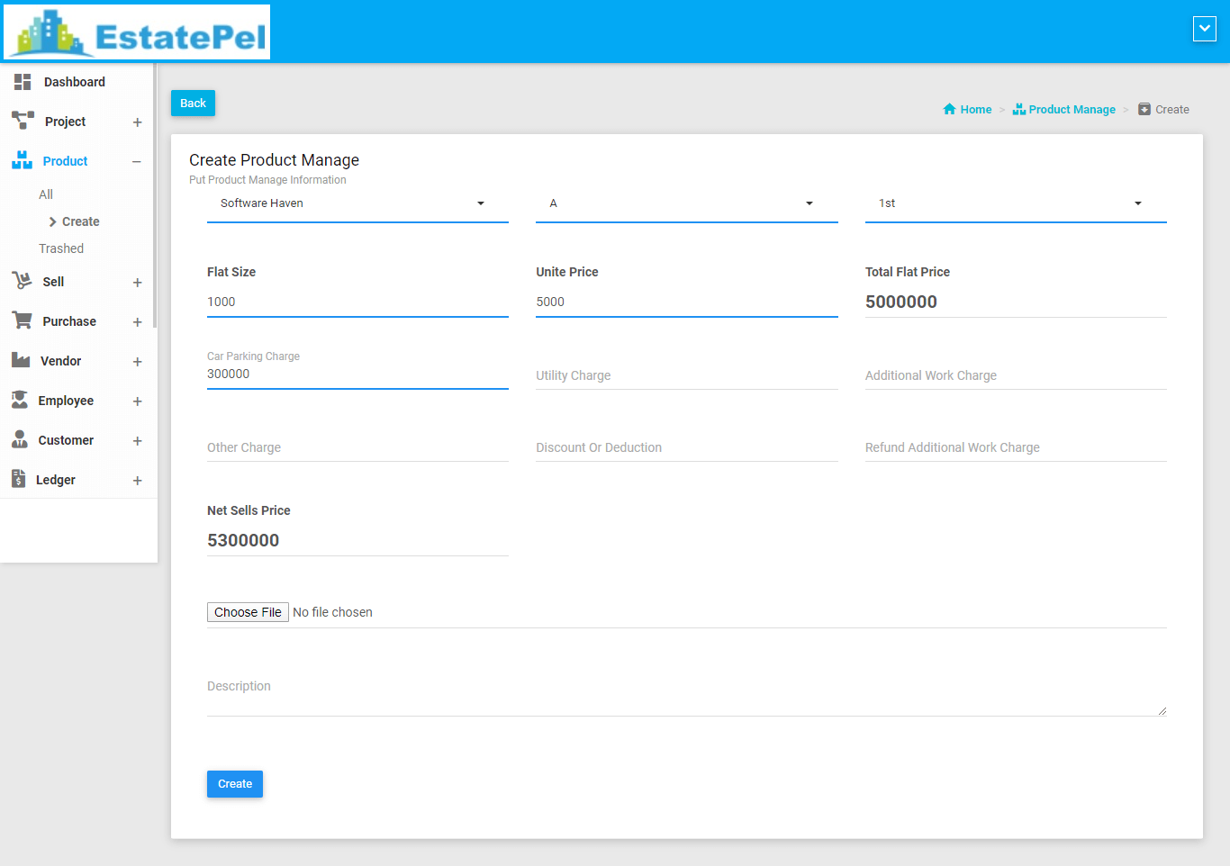Click the Vendor factory icon

point(21,360)
